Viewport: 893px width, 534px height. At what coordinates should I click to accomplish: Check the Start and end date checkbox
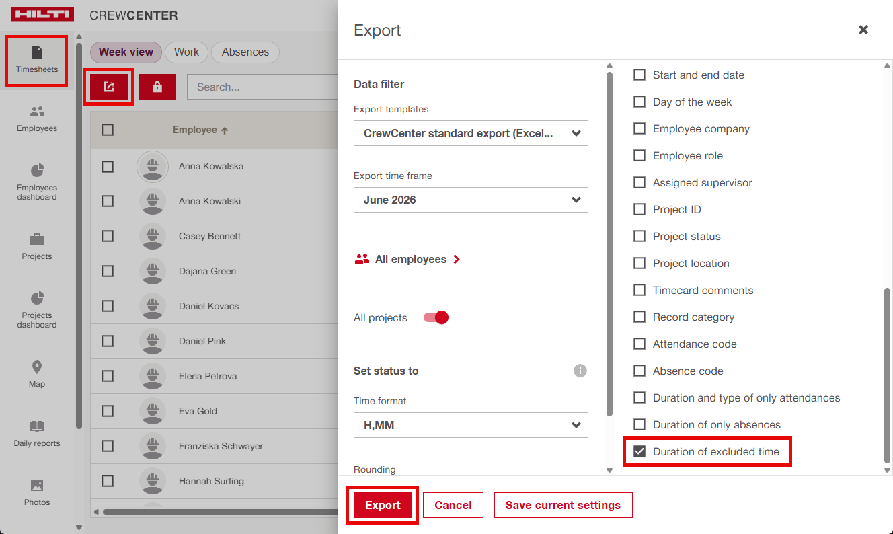(639, 75)
